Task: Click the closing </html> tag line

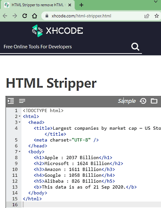Action: pyautogui.click(x=32, y=199)
